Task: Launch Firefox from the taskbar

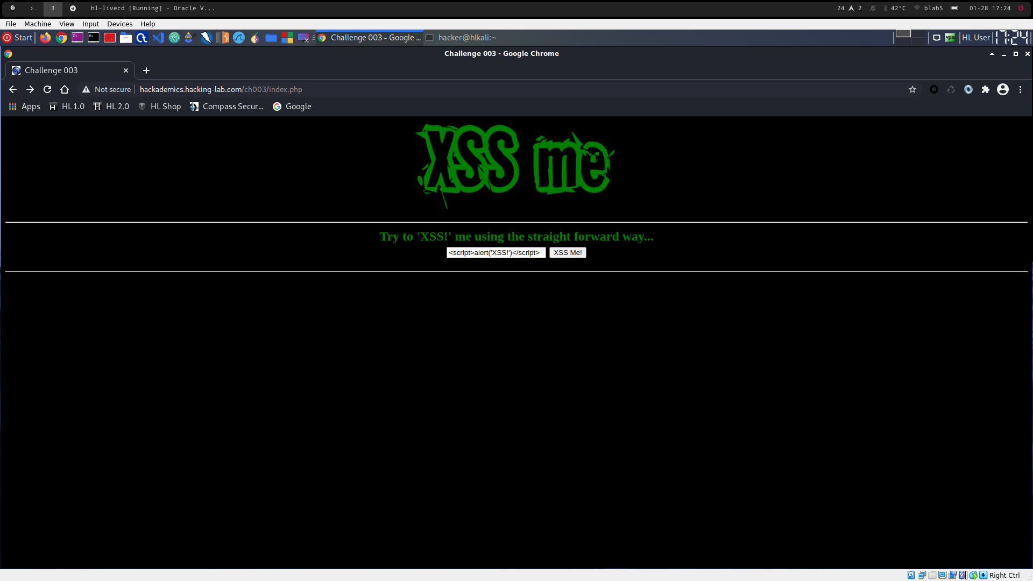Action: 45,38
